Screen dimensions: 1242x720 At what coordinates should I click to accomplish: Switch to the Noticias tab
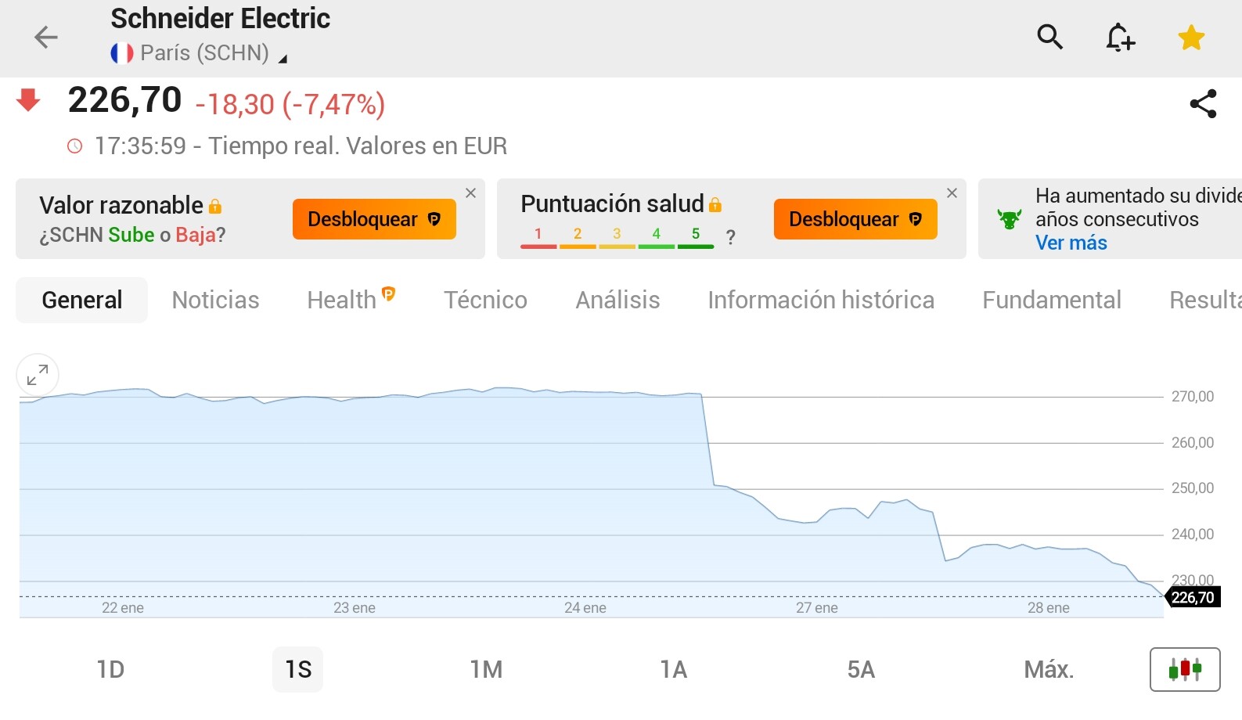(x=215, y=300)
